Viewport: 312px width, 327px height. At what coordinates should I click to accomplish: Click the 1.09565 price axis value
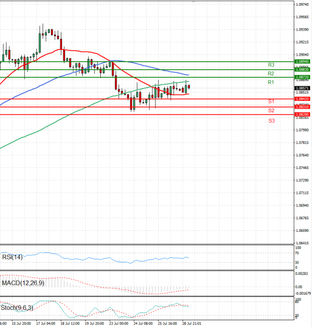click(303, 17)
